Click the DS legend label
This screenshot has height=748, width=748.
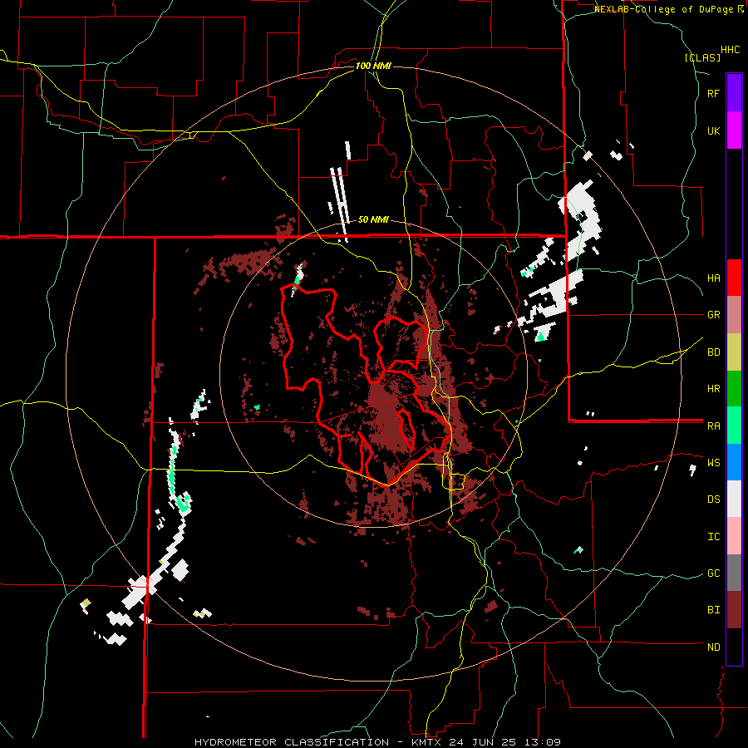click(713, 499)
